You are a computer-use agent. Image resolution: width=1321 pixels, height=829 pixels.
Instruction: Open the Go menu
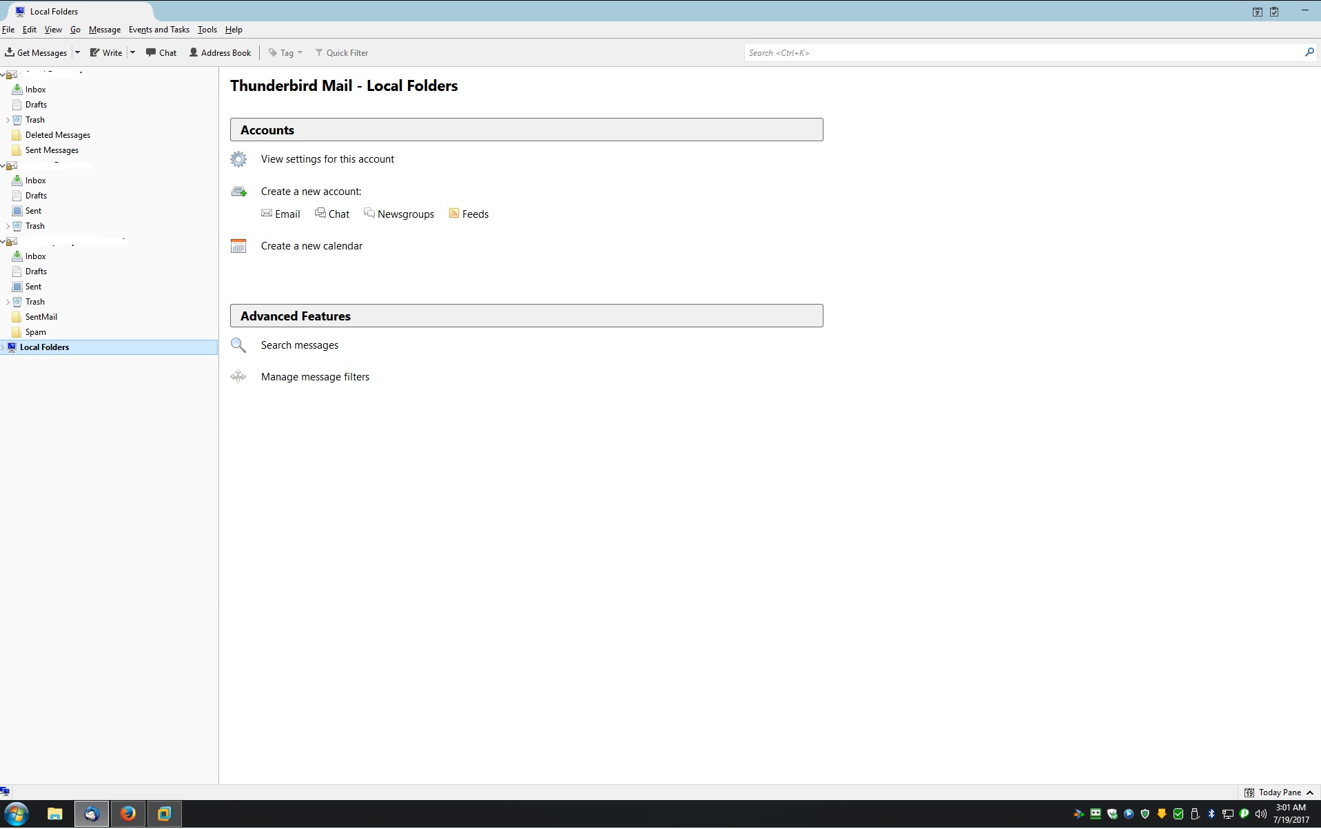75,30
